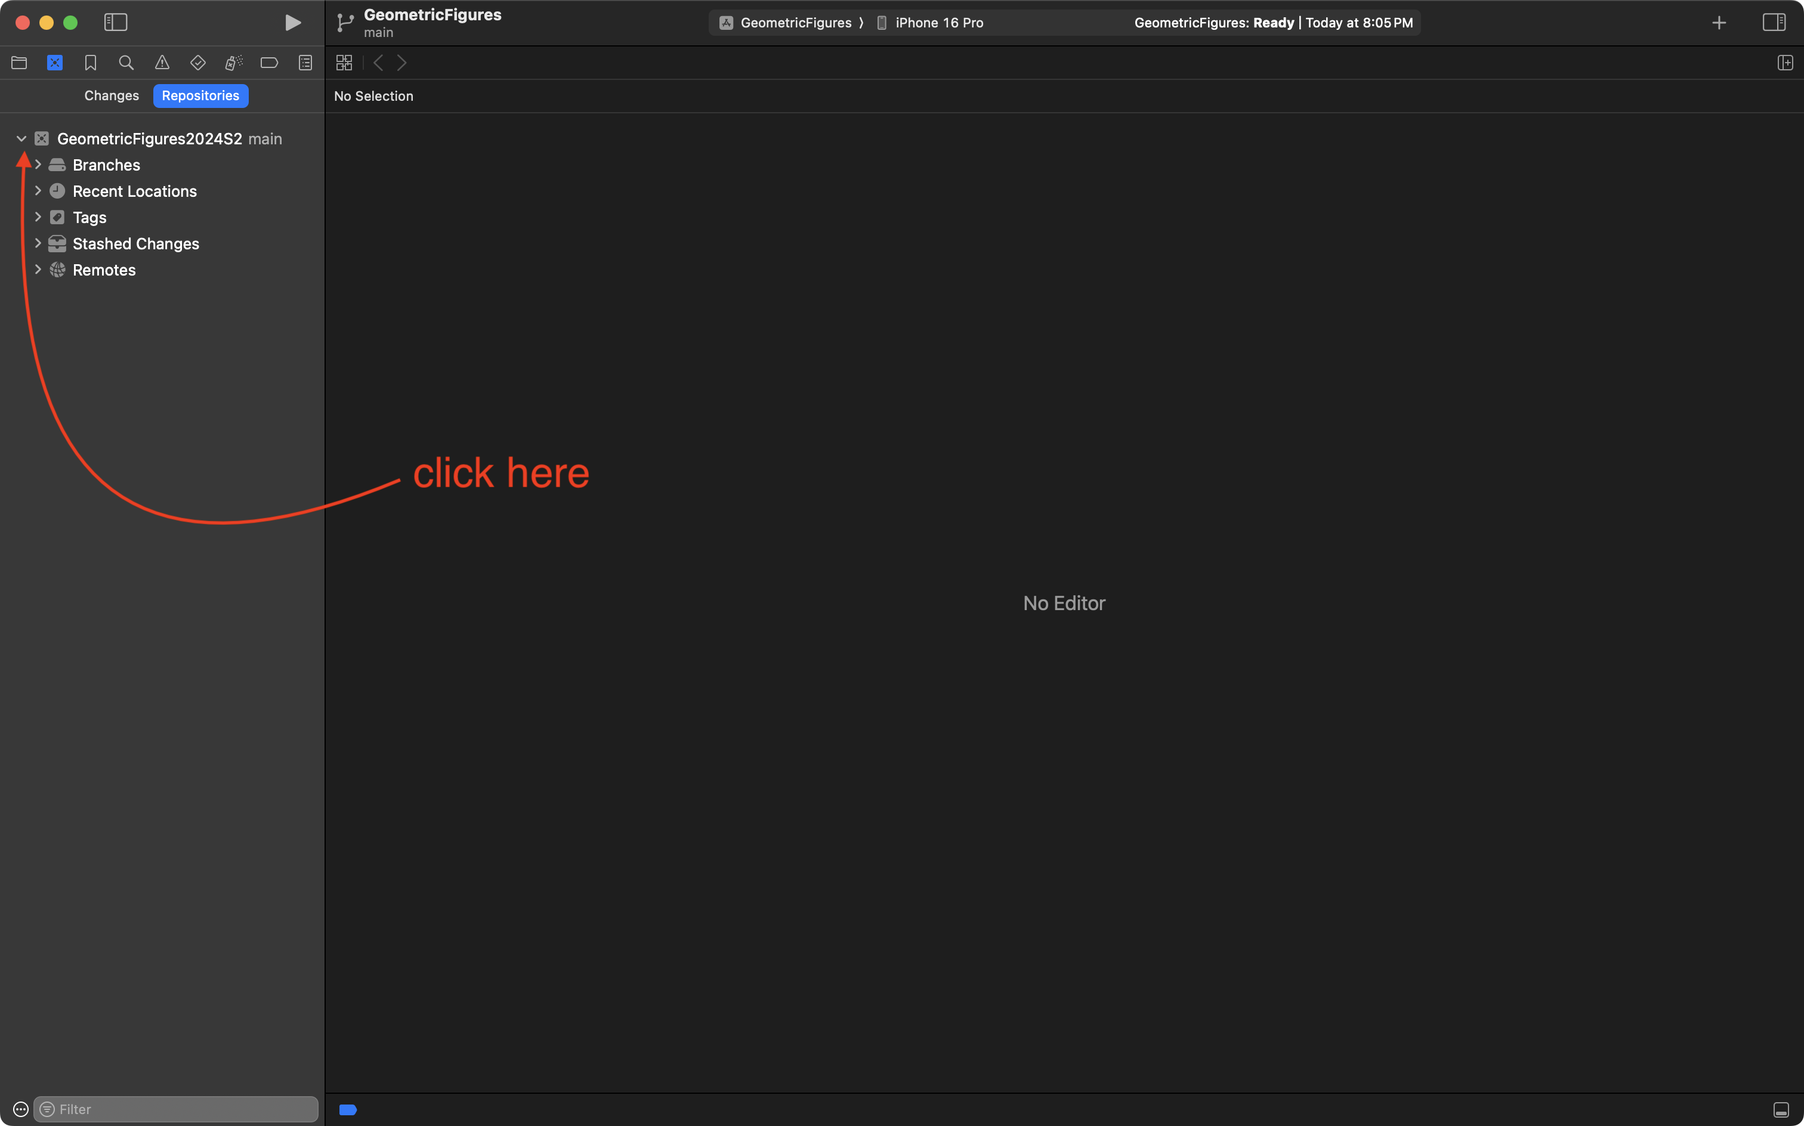Select the Bookmark navigator icon

point(90,63)
